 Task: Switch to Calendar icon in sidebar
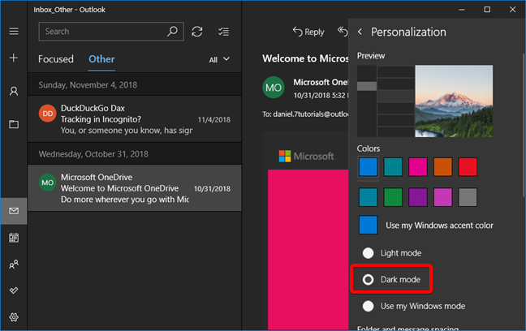14,238
